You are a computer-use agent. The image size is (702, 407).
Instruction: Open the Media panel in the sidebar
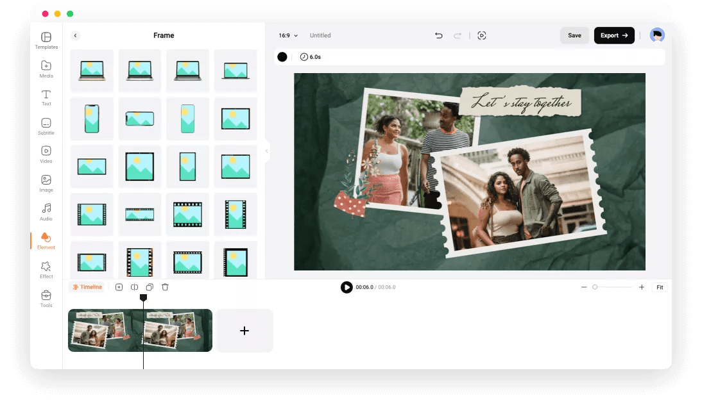[46, 69]
